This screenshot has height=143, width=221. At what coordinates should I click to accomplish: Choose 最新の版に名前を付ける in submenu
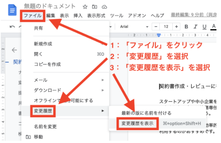(157, 113)
